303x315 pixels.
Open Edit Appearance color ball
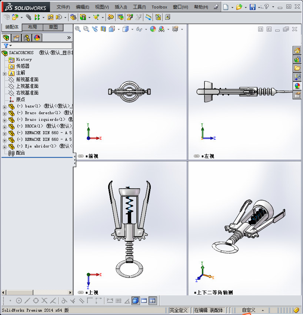tap(153, 29)
